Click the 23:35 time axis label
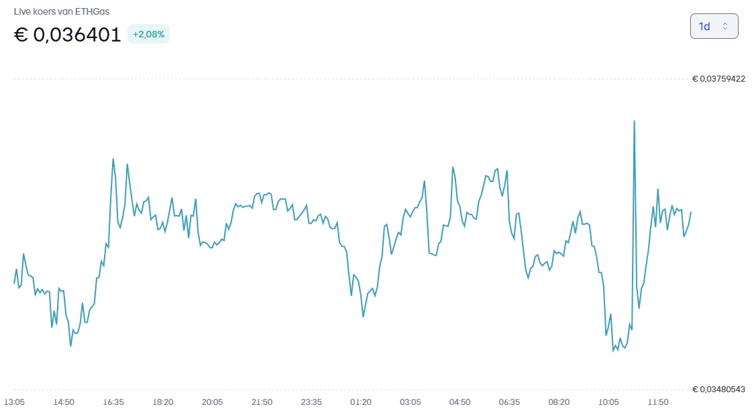This screenshot has width=754, height=417. point(311,402)
